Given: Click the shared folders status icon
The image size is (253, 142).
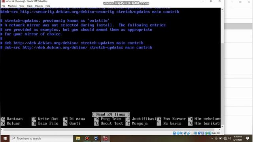Looking at the screenshot, I should pyautogui.click(x=192, y=133).
